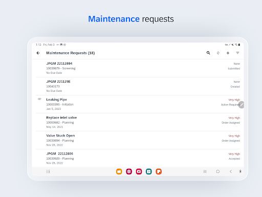Open search with the magnifier icon
Screen dimensions: 262x197
208,53
